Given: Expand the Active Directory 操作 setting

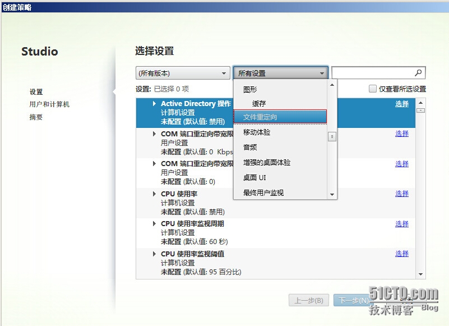Looking at the screenshot, I should point(154,103).
